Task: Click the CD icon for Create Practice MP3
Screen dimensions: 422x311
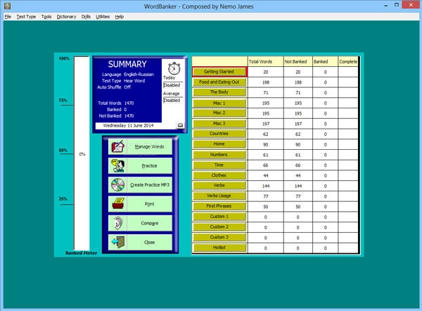Action: 117,185
